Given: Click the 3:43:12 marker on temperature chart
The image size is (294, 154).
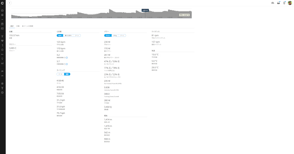Looking at the screenshot, I should click(145, 10).
